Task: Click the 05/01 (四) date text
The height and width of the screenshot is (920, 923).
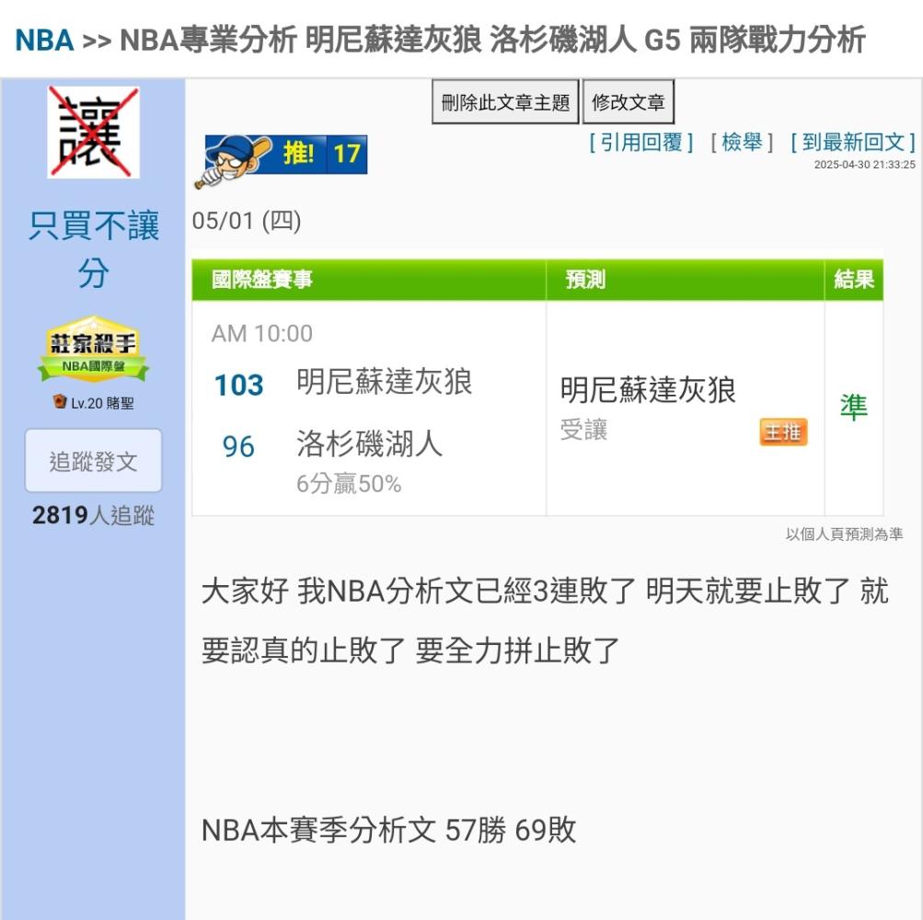Action: pyautogui.click(x=247, y=221)
